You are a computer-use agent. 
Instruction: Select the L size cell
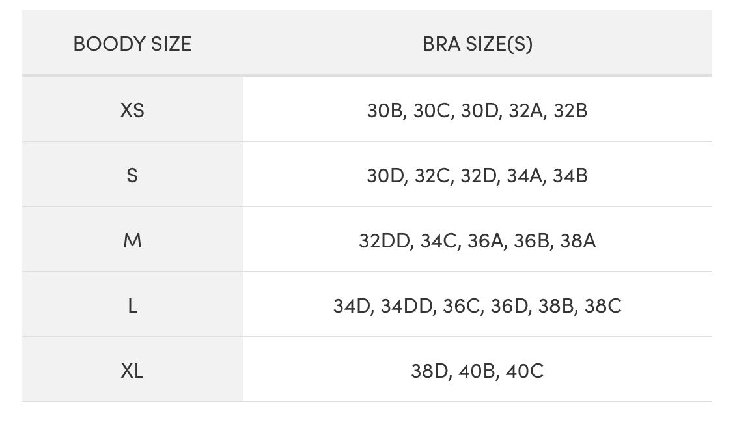click(x=132, y=306)
